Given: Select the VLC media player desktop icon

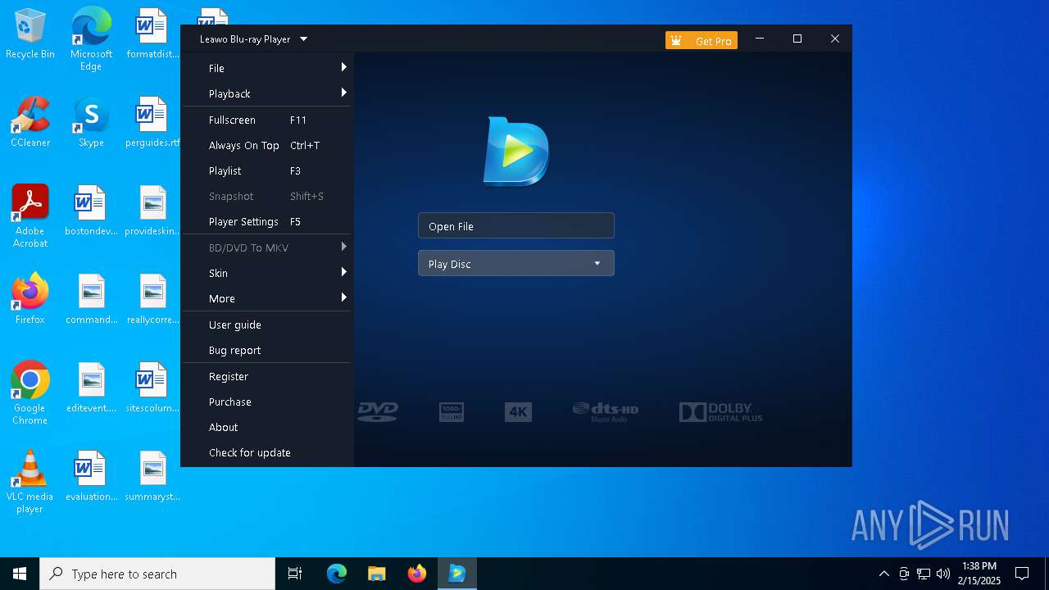Looking at the screenshot, I should 30,481.
